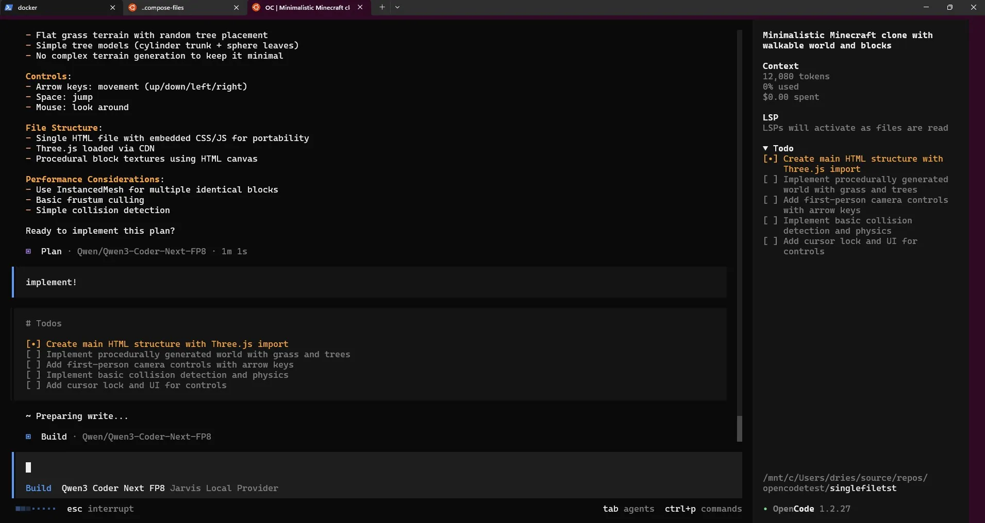Check the procedurally generated world todo
985x523 pixels.
pos(770,179)
